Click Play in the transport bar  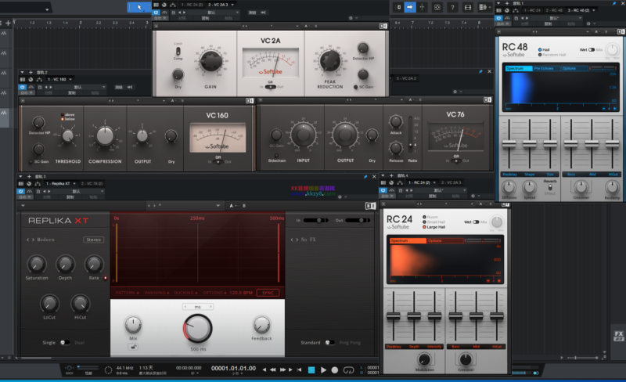[x=323, y=370]
